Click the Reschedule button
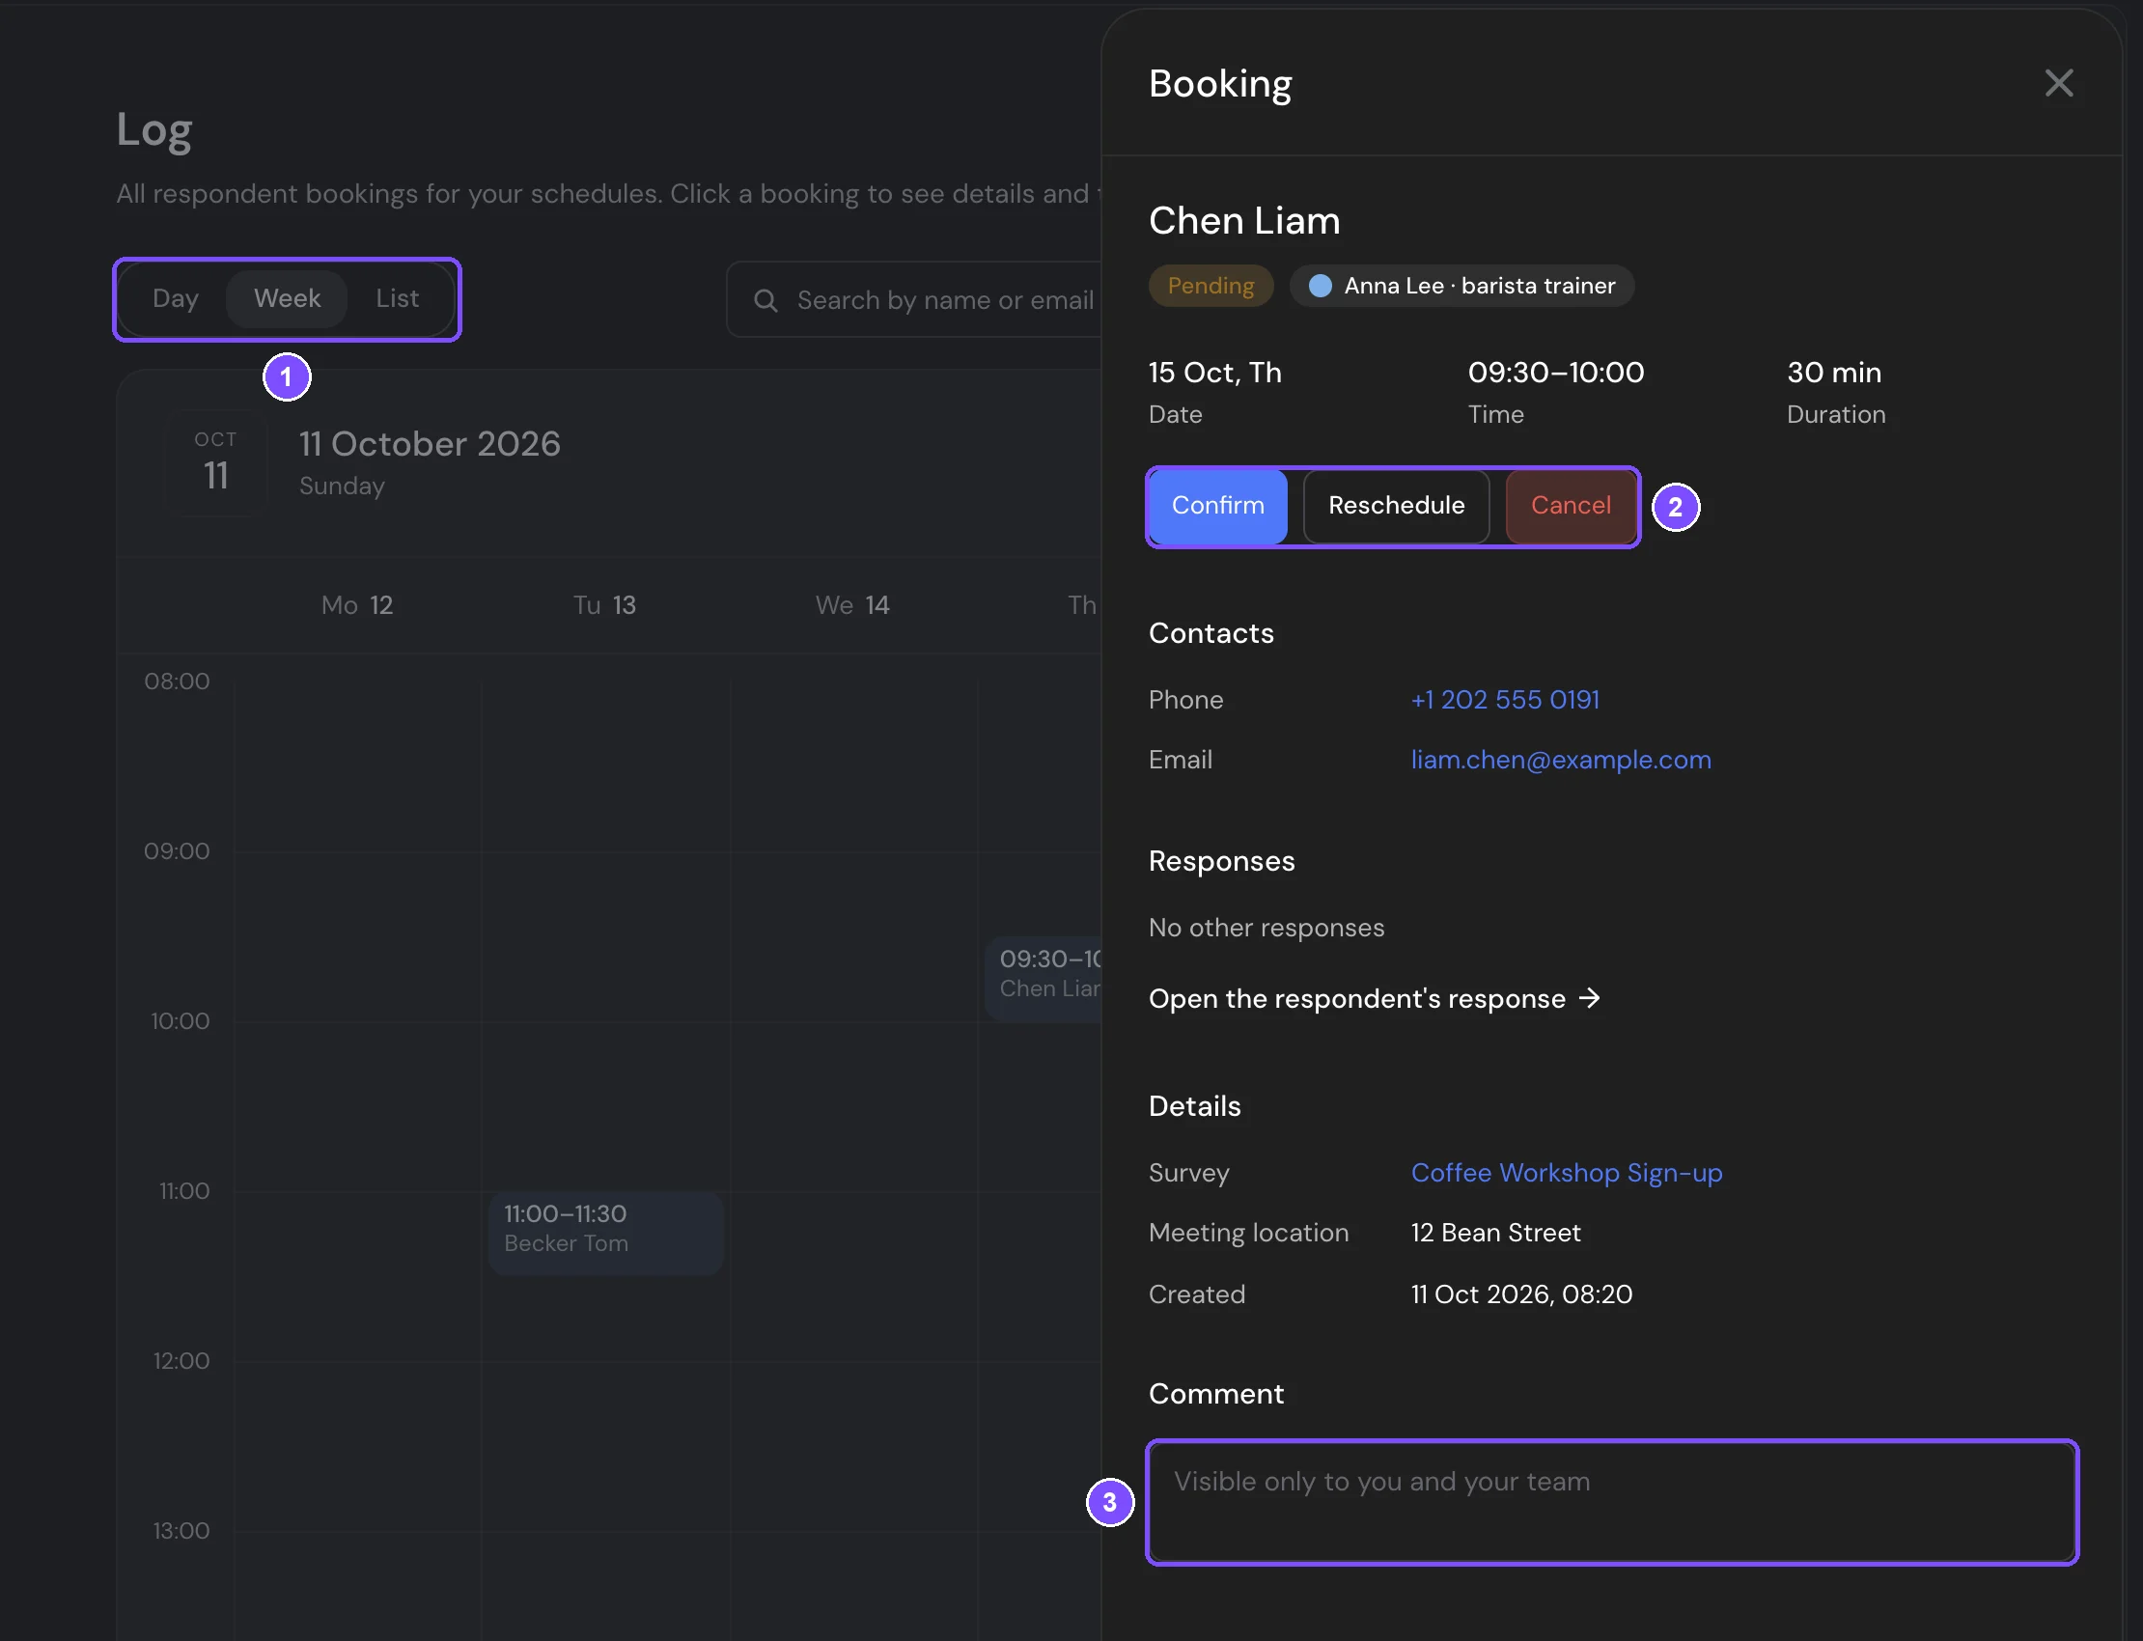 [1396, 506]
